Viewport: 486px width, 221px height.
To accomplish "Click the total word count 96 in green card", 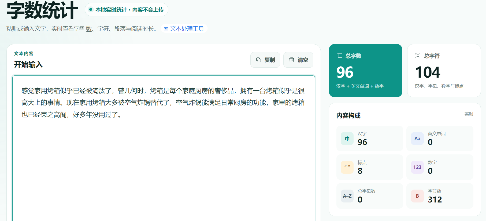I will (x=345, y=72).
